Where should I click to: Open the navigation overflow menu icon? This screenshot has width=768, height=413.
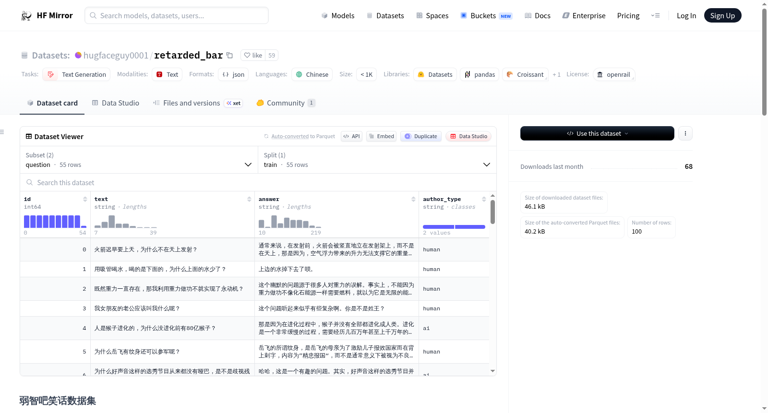655,16
